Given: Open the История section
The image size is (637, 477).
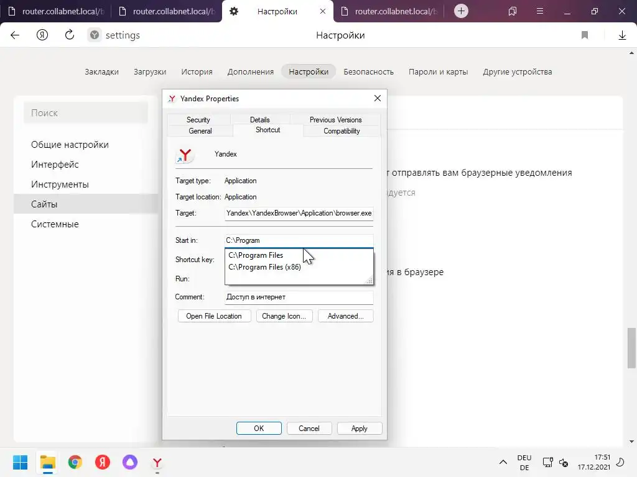Looking at the screenshot, I should 197,72.
